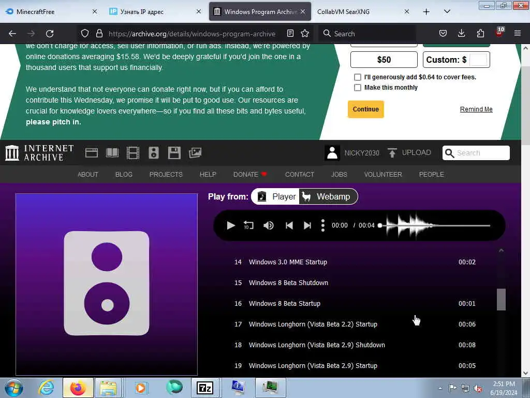Open a new browser tab
Image resolution: width=530 pixels, height=398 pixels.
point(426,12)
